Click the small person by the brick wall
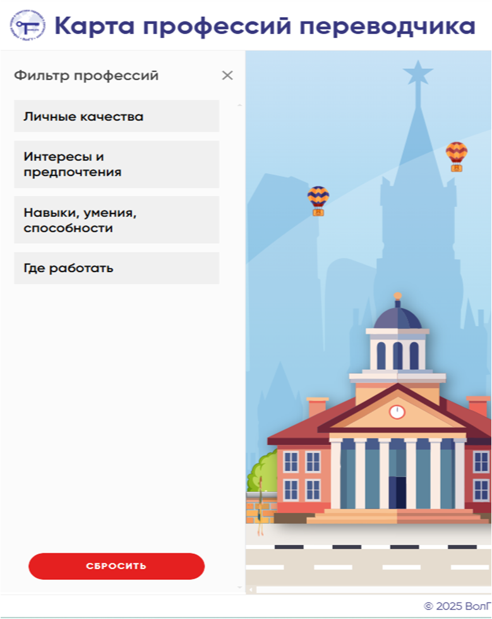The image size is (492, 619). [260, 507]
